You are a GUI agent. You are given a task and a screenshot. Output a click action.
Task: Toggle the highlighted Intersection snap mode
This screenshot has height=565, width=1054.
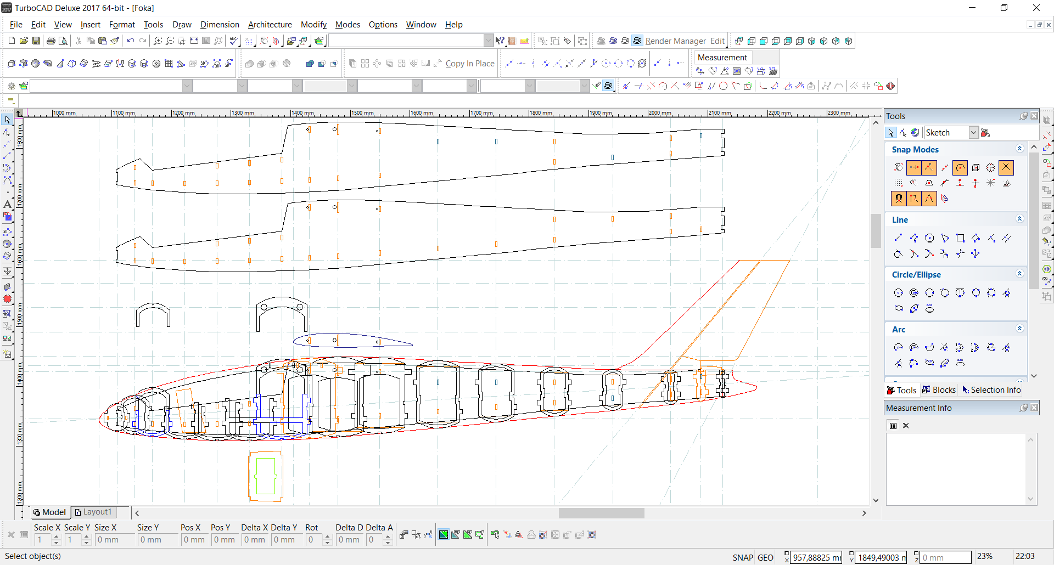click(x=1006, y=168)
